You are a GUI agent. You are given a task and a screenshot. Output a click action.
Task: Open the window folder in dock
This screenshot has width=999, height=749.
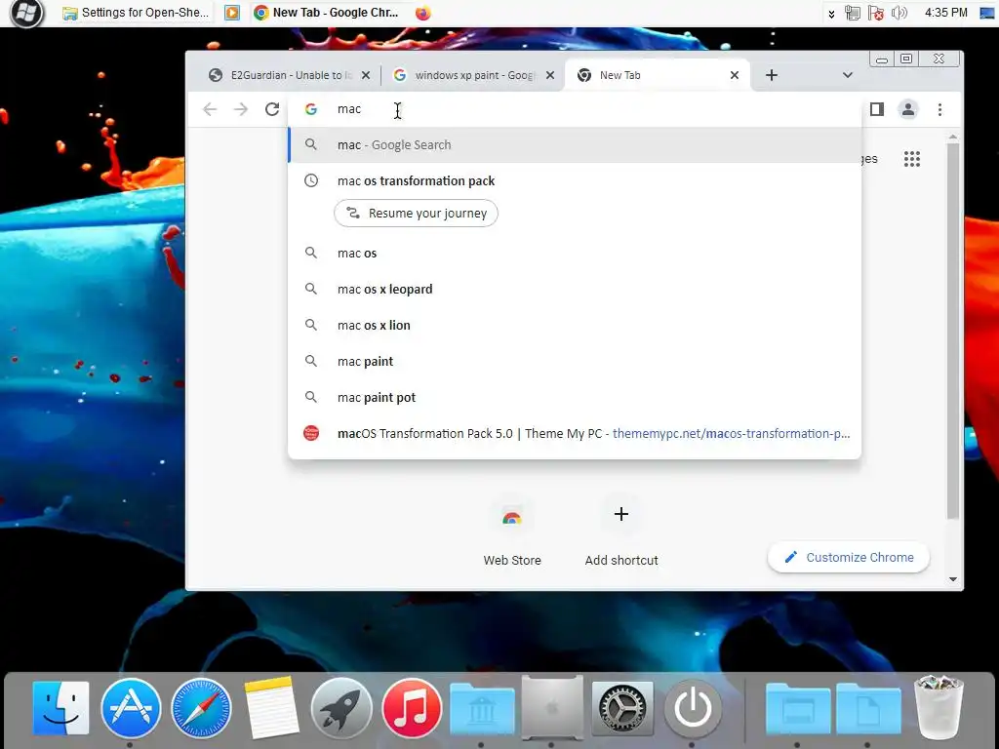click(798, 708)
